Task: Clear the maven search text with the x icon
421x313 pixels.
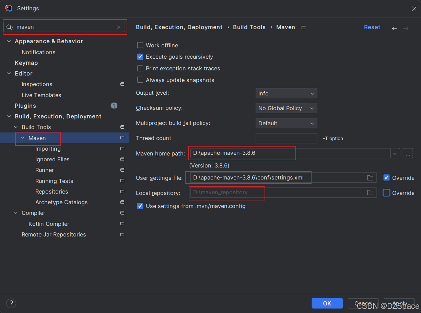Action: pos(119,27)
